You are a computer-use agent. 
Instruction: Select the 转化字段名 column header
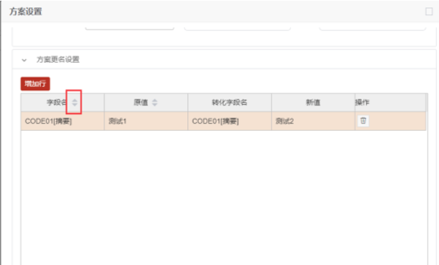tap(230, 103)
